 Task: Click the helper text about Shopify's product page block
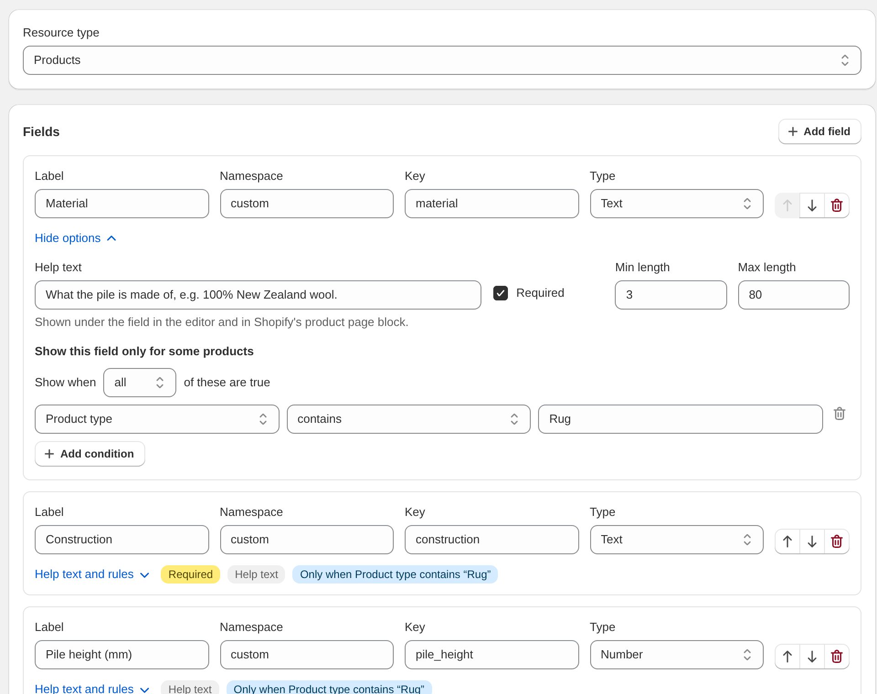(x=222, y=322)
